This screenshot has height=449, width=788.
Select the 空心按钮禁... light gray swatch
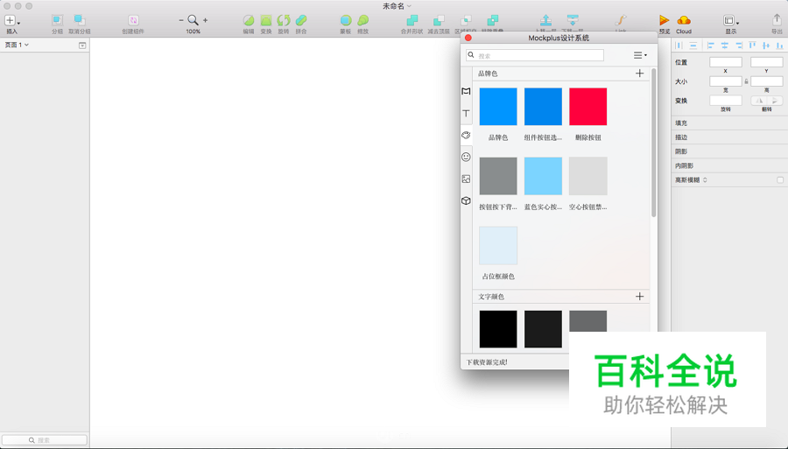click(588, 176)
